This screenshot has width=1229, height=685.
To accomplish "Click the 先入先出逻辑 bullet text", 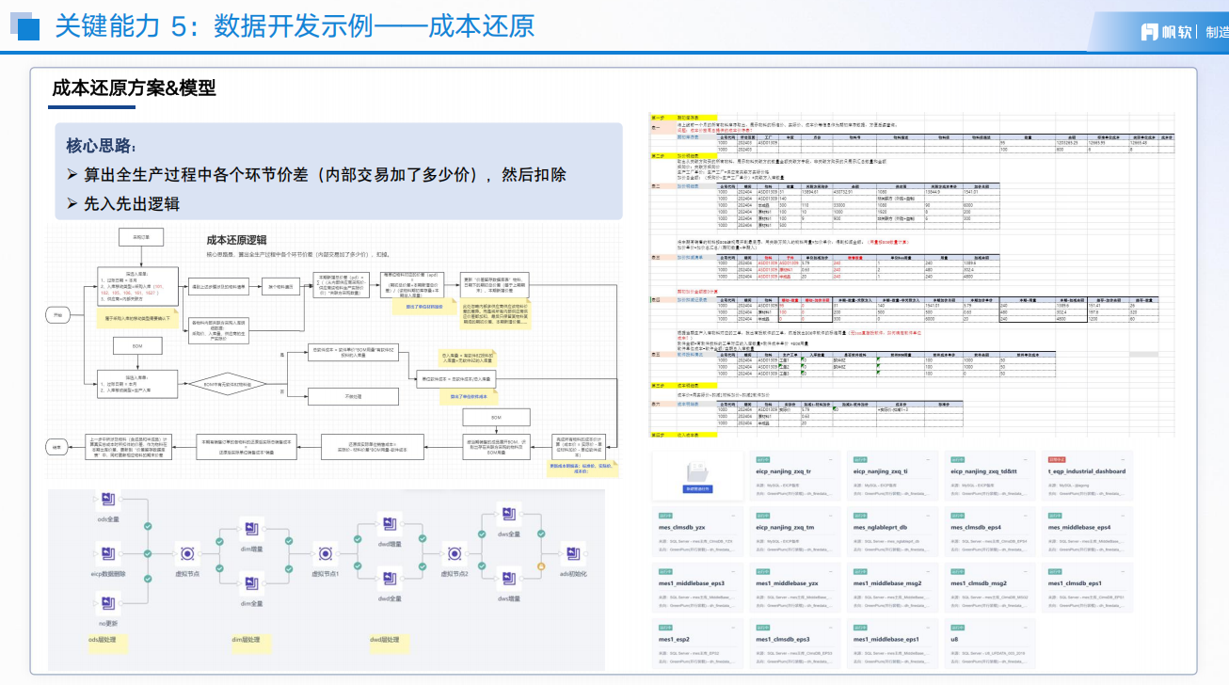I will point(131,203).
